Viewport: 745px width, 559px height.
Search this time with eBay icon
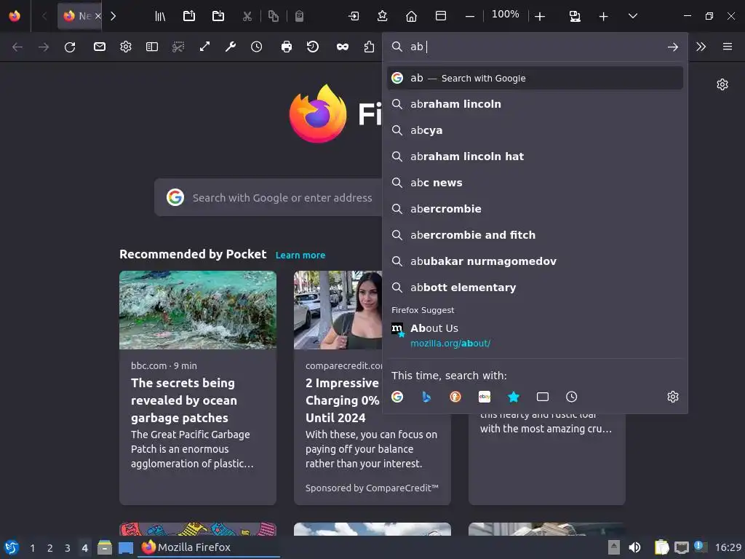(x=485, y=397)
